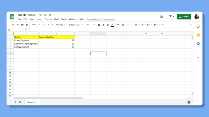Viewport: 209px width, 117px height.
Task: Open the Google account avatar
Action: (x=197, y=17)
